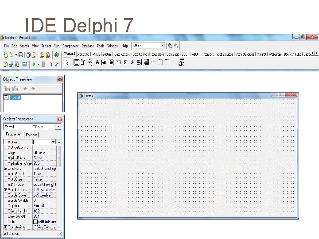Click Remove File from Project icon
Image resolution: width=319 pixels, height=239 pixels.
pyautogui.click(x=47, y=55)
